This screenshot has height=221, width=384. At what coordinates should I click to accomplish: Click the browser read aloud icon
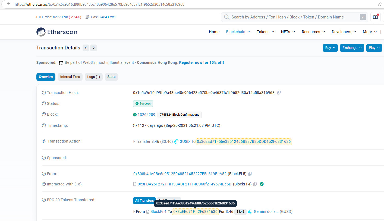coord(380,4)
